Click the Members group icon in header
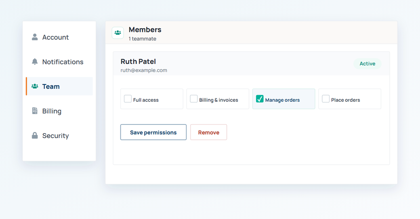The width and height of the screenshot is (420, 219). tap(118, 33)
